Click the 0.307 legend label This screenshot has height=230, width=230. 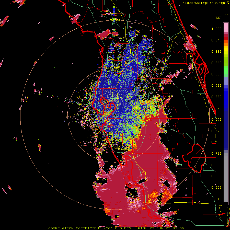[216, 176]
